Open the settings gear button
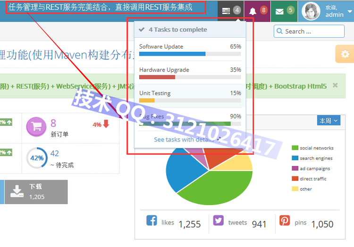 tap(345, 54)
